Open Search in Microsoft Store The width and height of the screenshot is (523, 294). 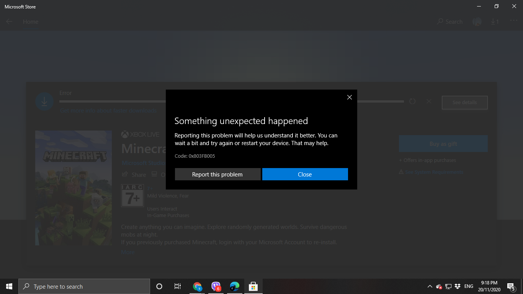coord(450,22)
